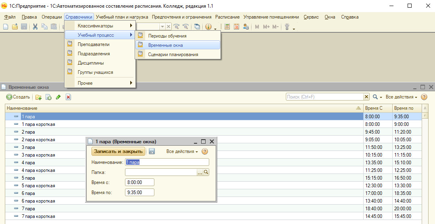Viewport: 435px width, 224px height.
Task: Click the Время с input field
Action: 139,182
